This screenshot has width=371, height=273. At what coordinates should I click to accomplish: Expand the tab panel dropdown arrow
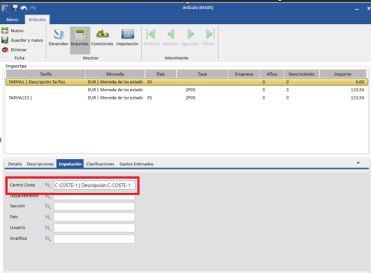[358, 162]
